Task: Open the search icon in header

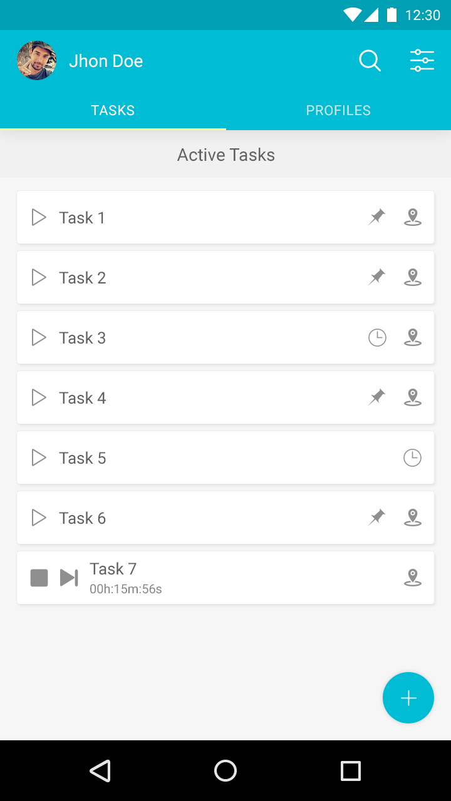Action: click(370, 61)
